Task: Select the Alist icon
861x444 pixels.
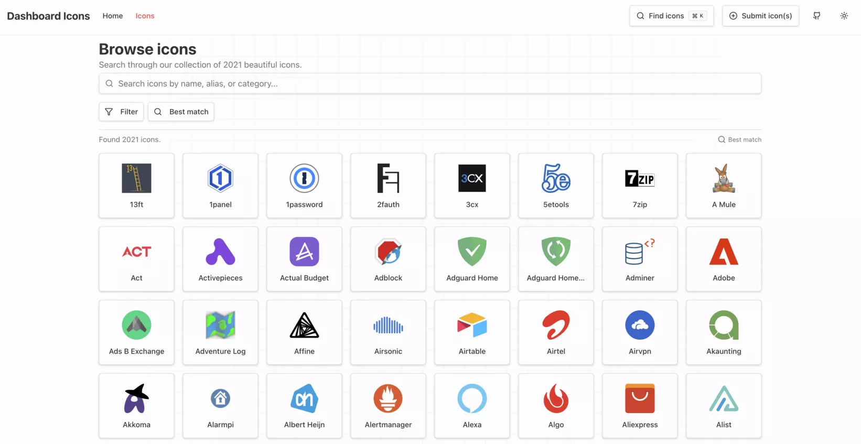Action: [x=724, y=406]
